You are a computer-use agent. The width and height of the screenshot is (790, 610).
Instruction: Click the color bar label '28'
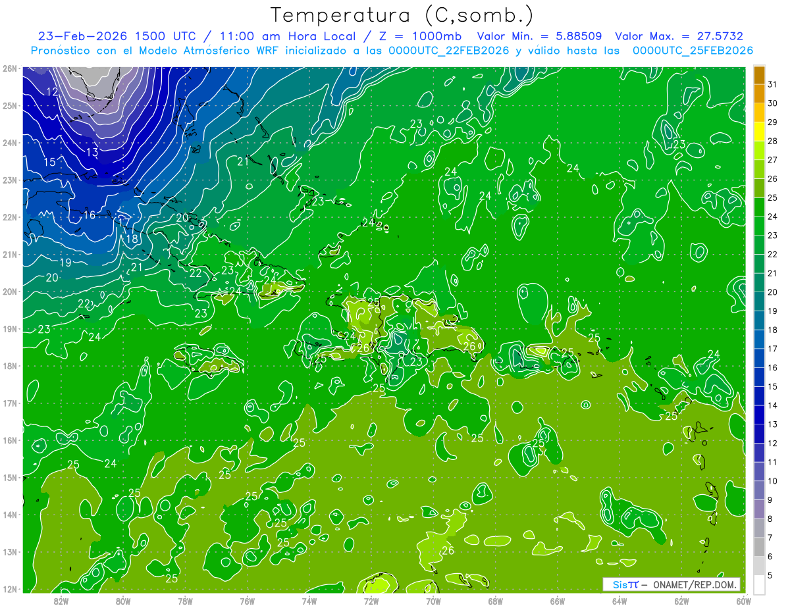(773, 141)
